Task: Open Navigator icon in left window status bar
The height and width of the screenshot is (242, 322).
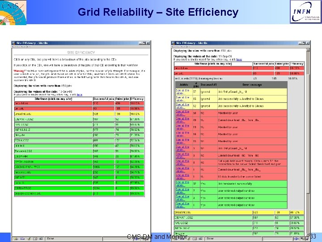Action: [16, 239]
